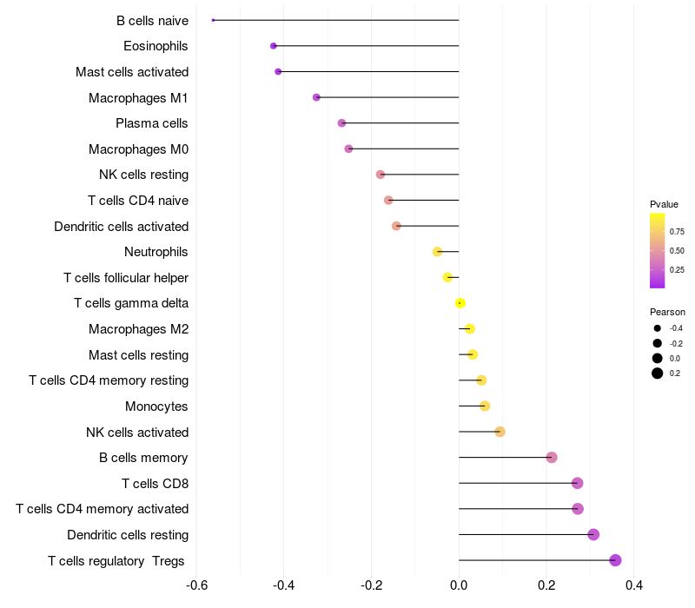Image resolution: width=695 pixels, height=608 pixels.
Task: Click the Plasma cells data point
Action: coord(341,123)
